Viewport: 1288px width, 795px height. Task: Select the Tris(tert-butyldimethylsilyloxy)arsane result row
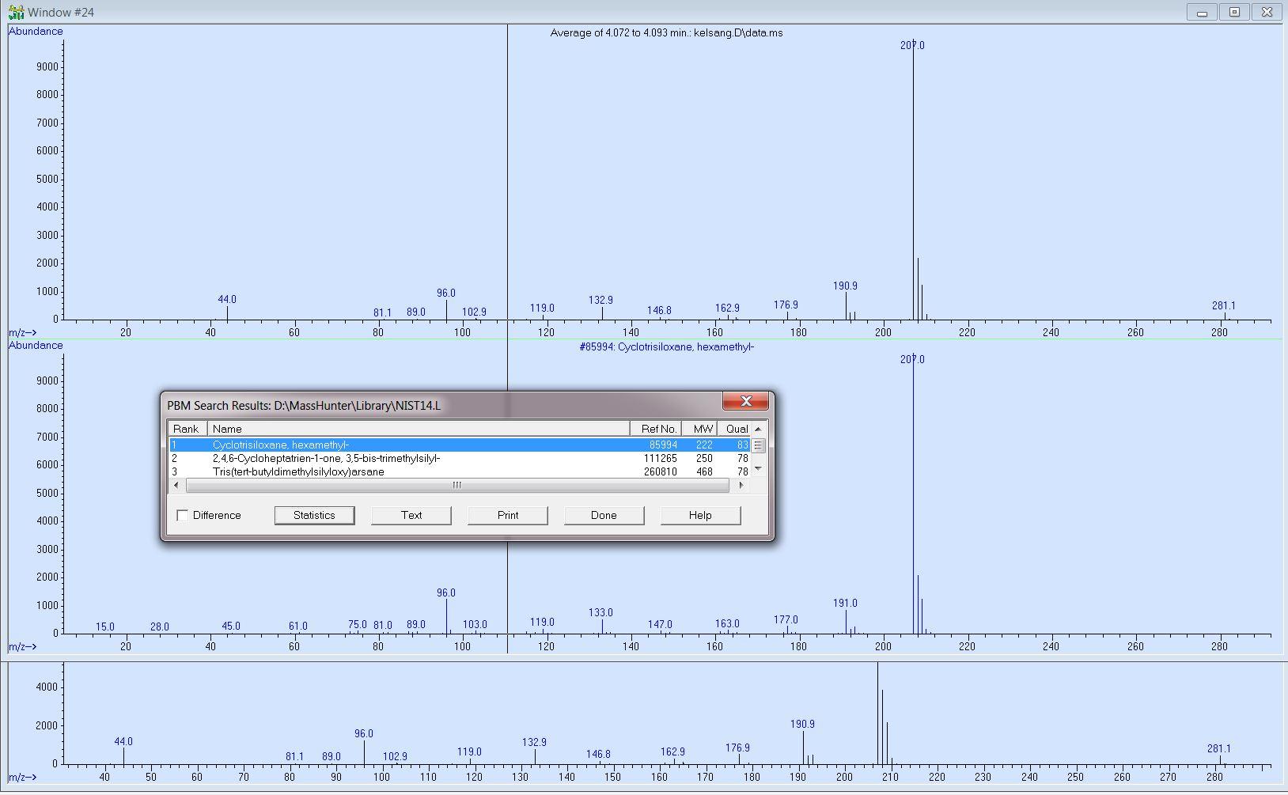[396, 471]
